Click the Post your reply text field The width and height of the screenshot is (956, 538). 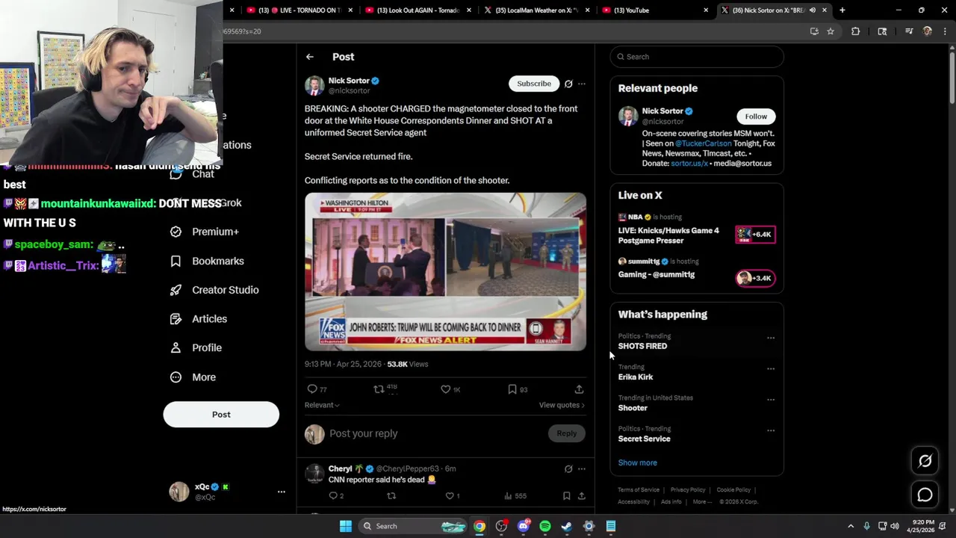click(437, 433)
